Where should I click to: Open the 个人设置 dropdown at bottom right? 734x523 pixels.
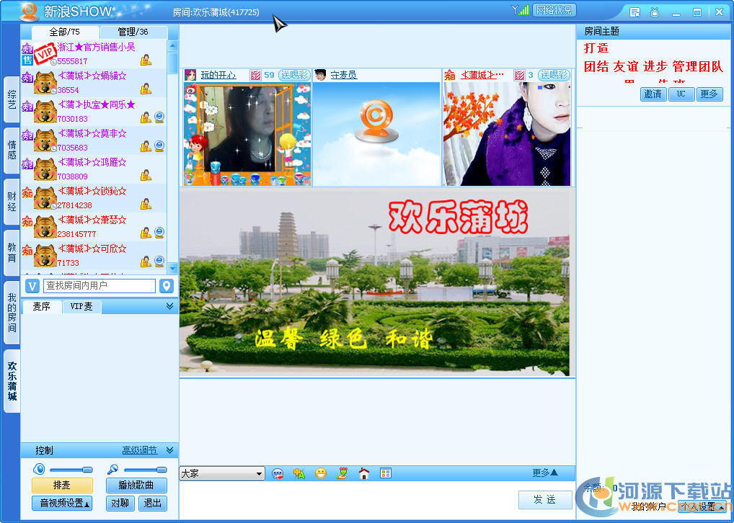pos(703,508)
